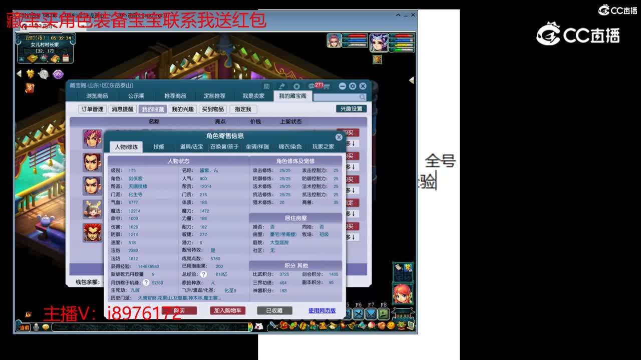Switch to the 我是卖家 section
Screen dimensions: 641x360
(254, 95)
